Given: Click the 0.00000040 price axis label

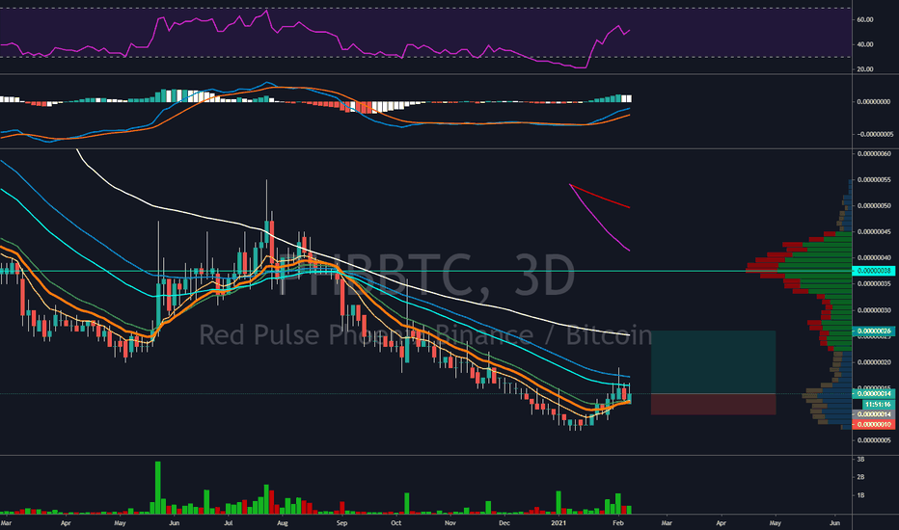Looking at the screenshot, I should pos(874,258).
